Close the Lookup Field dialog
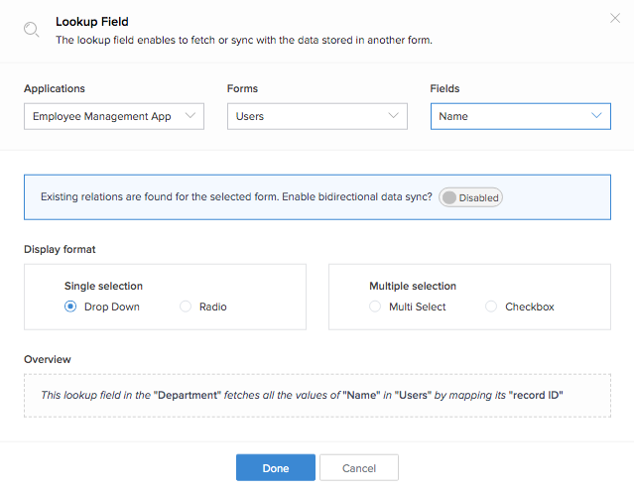 coord(613,18)
